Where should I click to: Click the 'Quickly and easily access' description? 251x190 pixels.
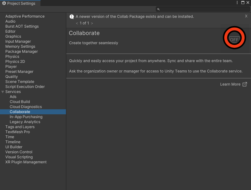point(151,61)
